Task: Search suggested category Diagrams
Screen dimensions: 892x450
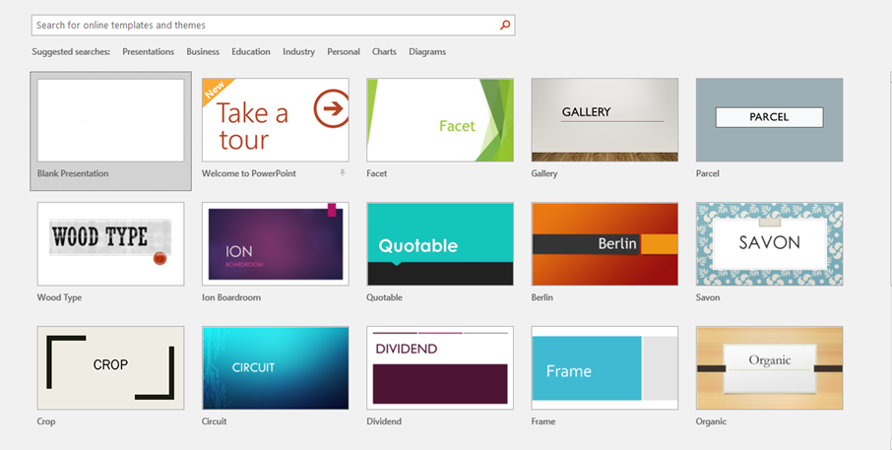Action: tap(427, 52)
